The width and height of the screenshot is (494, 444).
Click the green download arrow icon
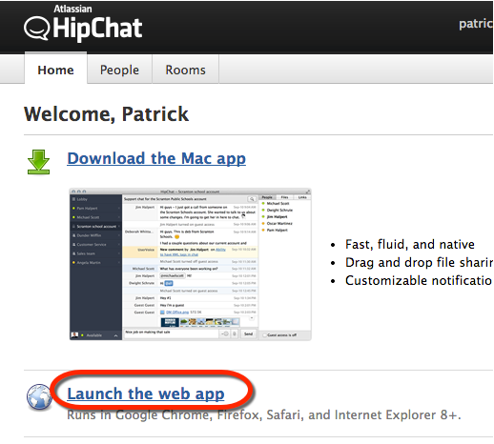coord(38,162)
